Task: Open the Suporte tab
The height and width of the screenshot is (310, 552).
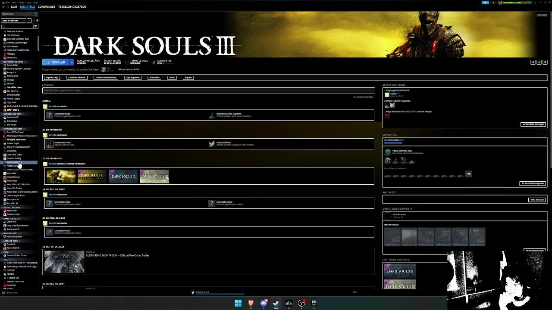Action: click(x=188, y=77)
